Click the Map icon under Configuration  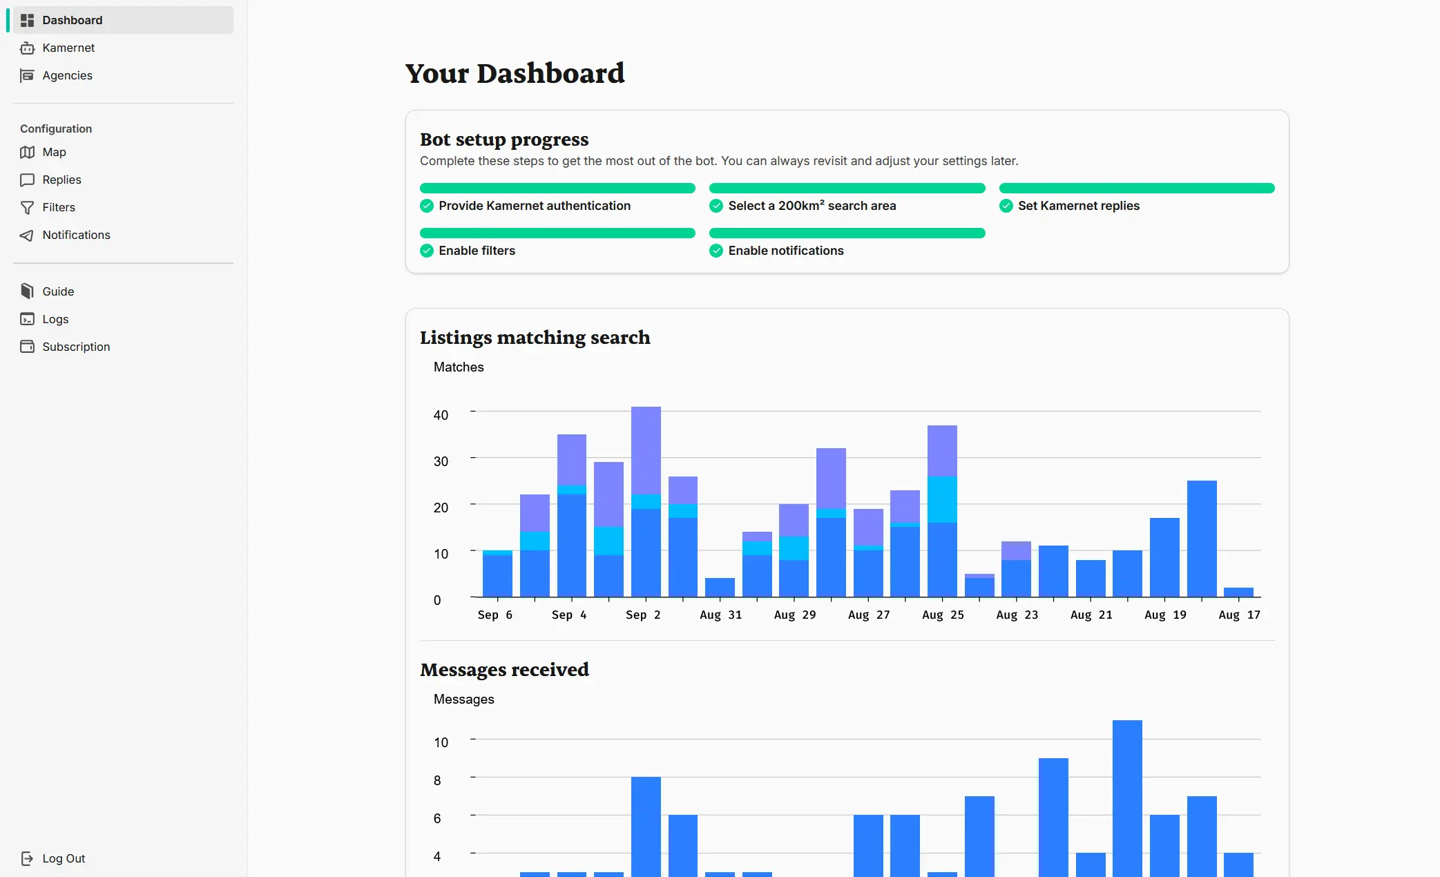pos(27,152)
